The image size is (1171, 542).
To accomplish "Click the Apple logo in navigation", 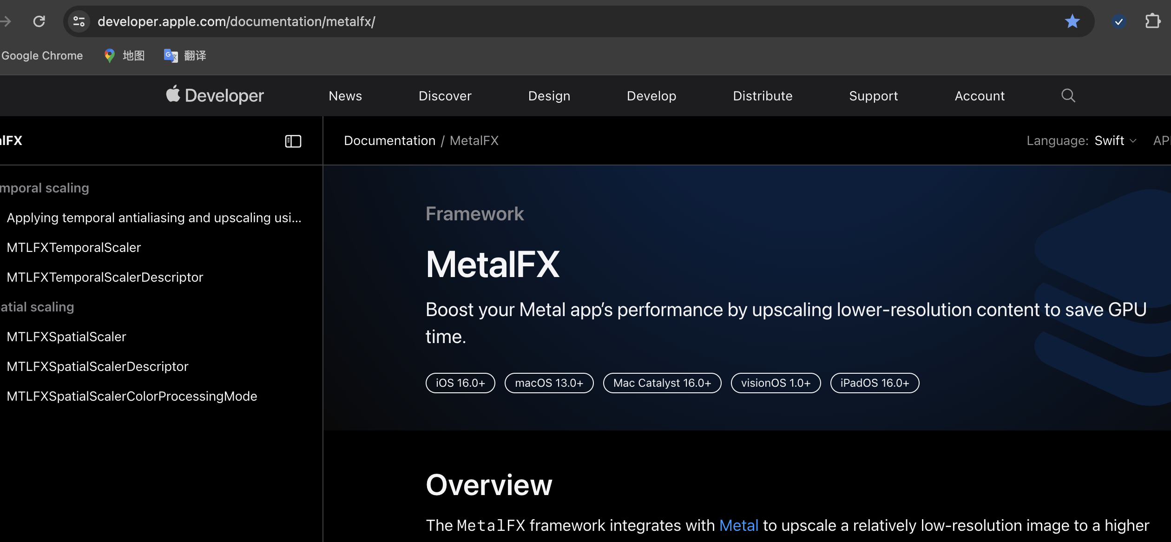I will 173,94.
